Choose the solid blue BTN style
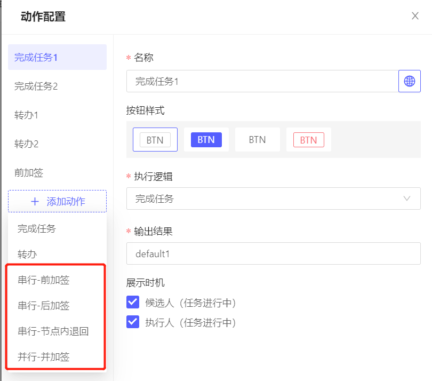Viewport: 432px width, 381px height. click(x=206, y=139)
